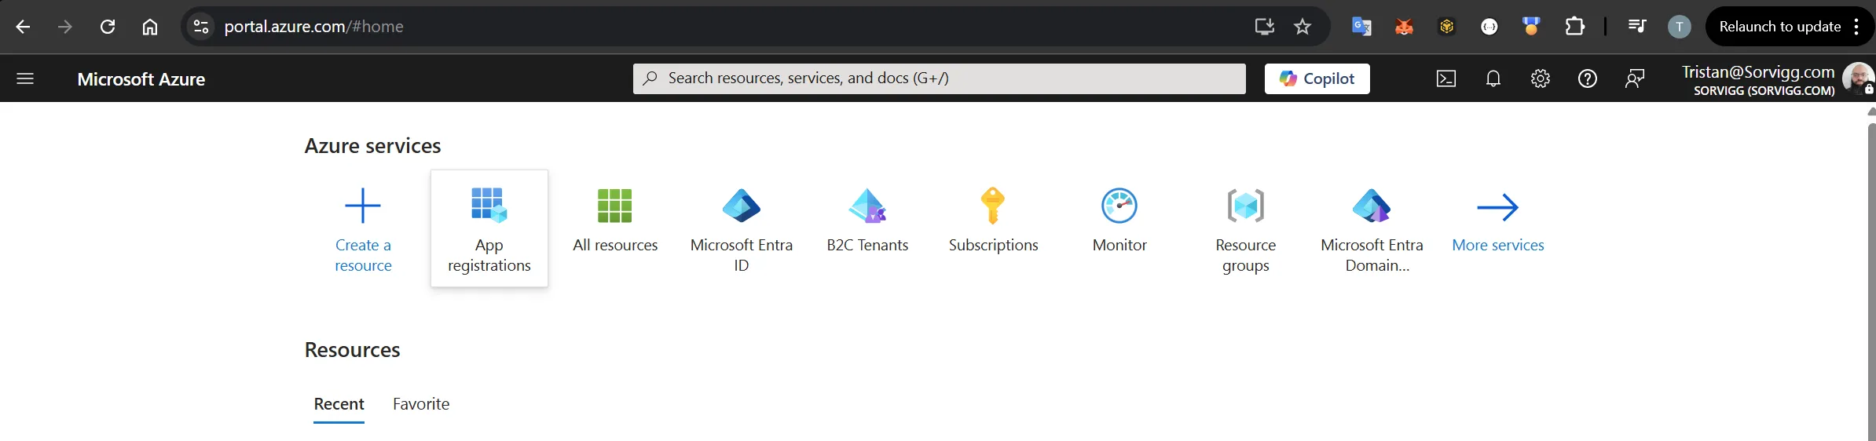Viewport: 1876px width, 441px height.
Task: Click the Azure services heading
Action: [372, 146]
